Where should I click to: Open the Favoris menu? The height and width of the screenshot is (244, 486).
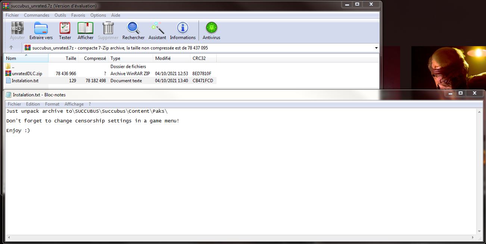click(x=78, y=15)
